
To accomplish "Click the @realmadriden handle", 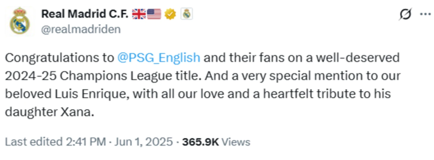I will tap(81, 29).
